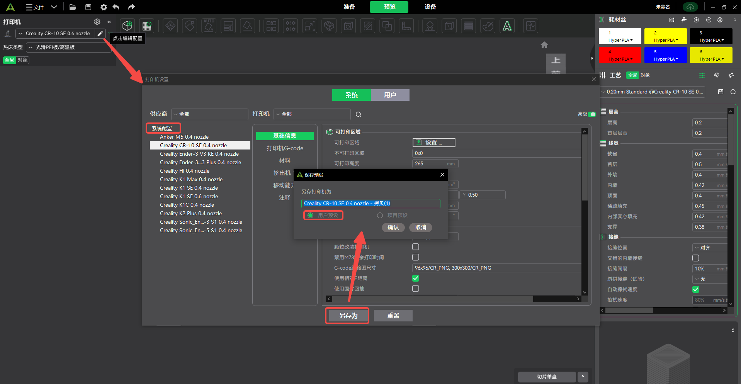Image resolution: width=741 pixels, height=384 pixels.
Task: Click the measure ruler tool icon
Action: coord(406,26)
